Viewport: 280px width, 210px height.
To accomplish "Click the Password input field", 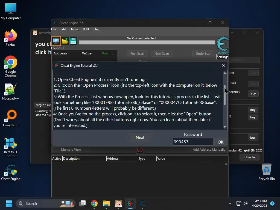I will 193,142.
